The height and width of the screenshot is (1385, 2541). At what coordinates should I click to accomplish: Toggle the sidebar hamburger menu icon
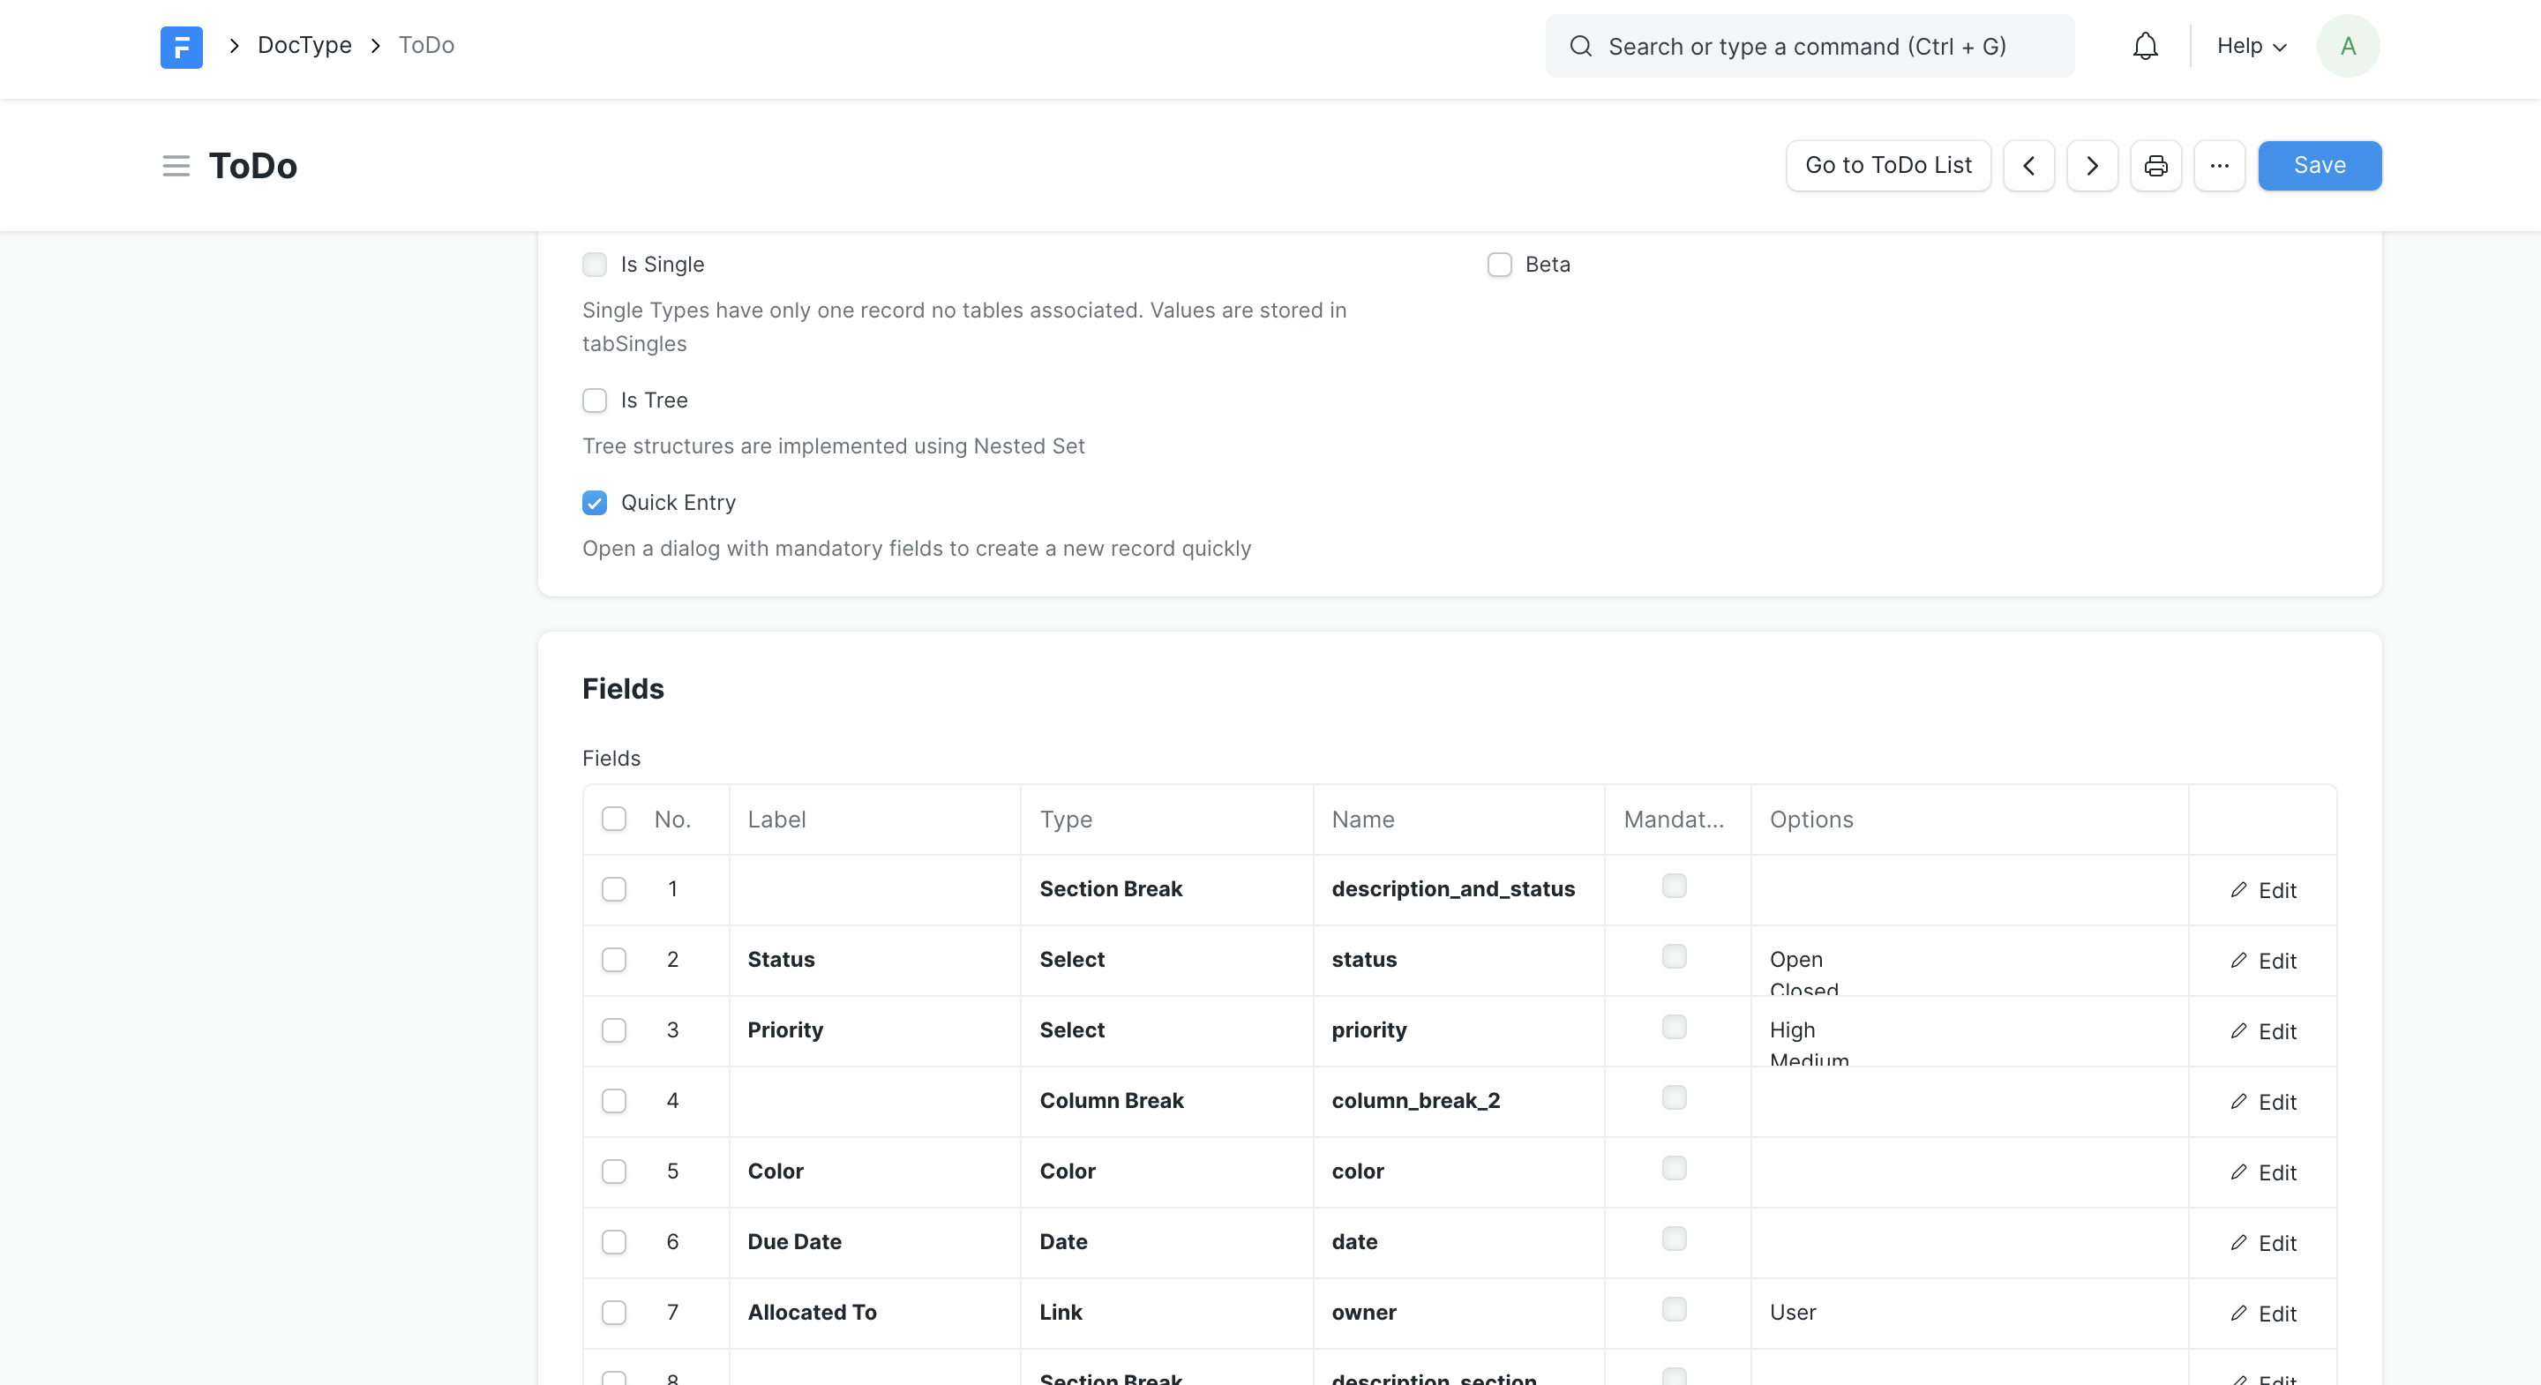point(176,166)
